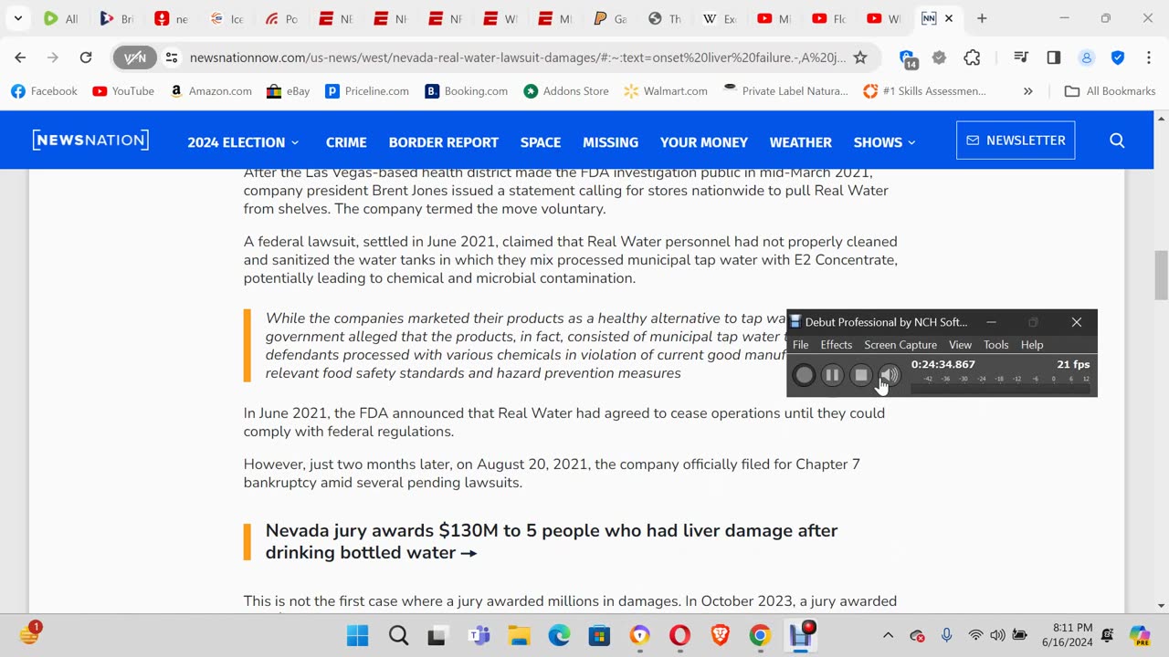
Task: Show hidden bookmarks with the chevron
Action: point(1028,91)
